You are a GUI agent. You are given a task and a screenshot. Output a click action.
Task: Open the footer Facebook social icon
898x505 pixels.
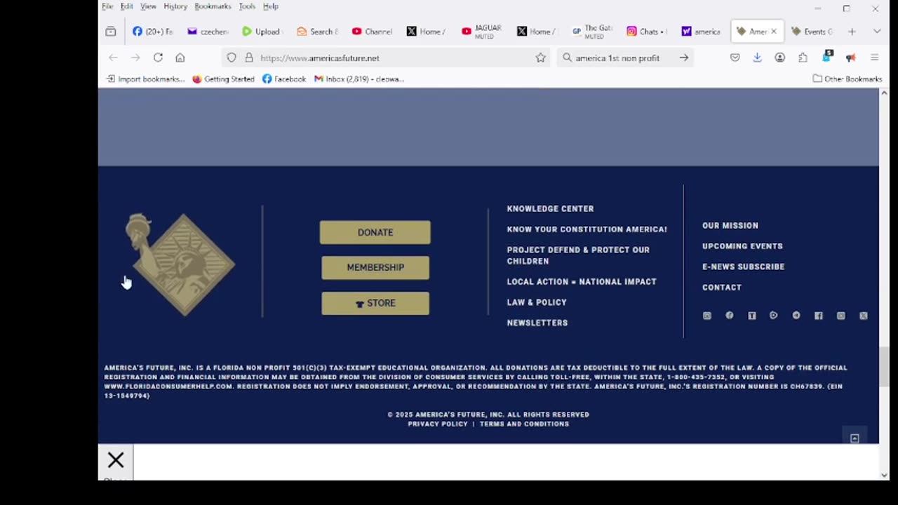pos(818,316)
